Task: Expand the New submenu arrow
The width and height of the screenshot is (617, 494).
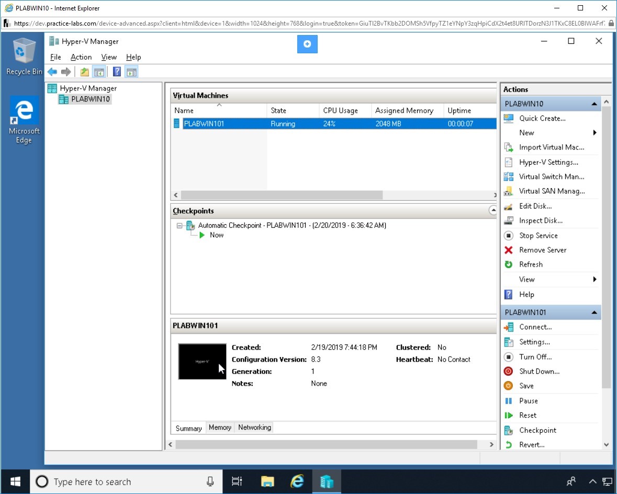Action: coord(594,133)
